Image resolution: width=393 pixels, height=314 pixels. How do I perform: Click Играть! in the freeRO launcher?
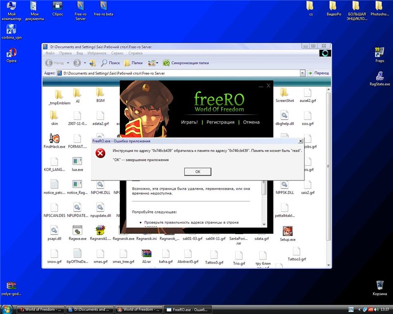189,122
